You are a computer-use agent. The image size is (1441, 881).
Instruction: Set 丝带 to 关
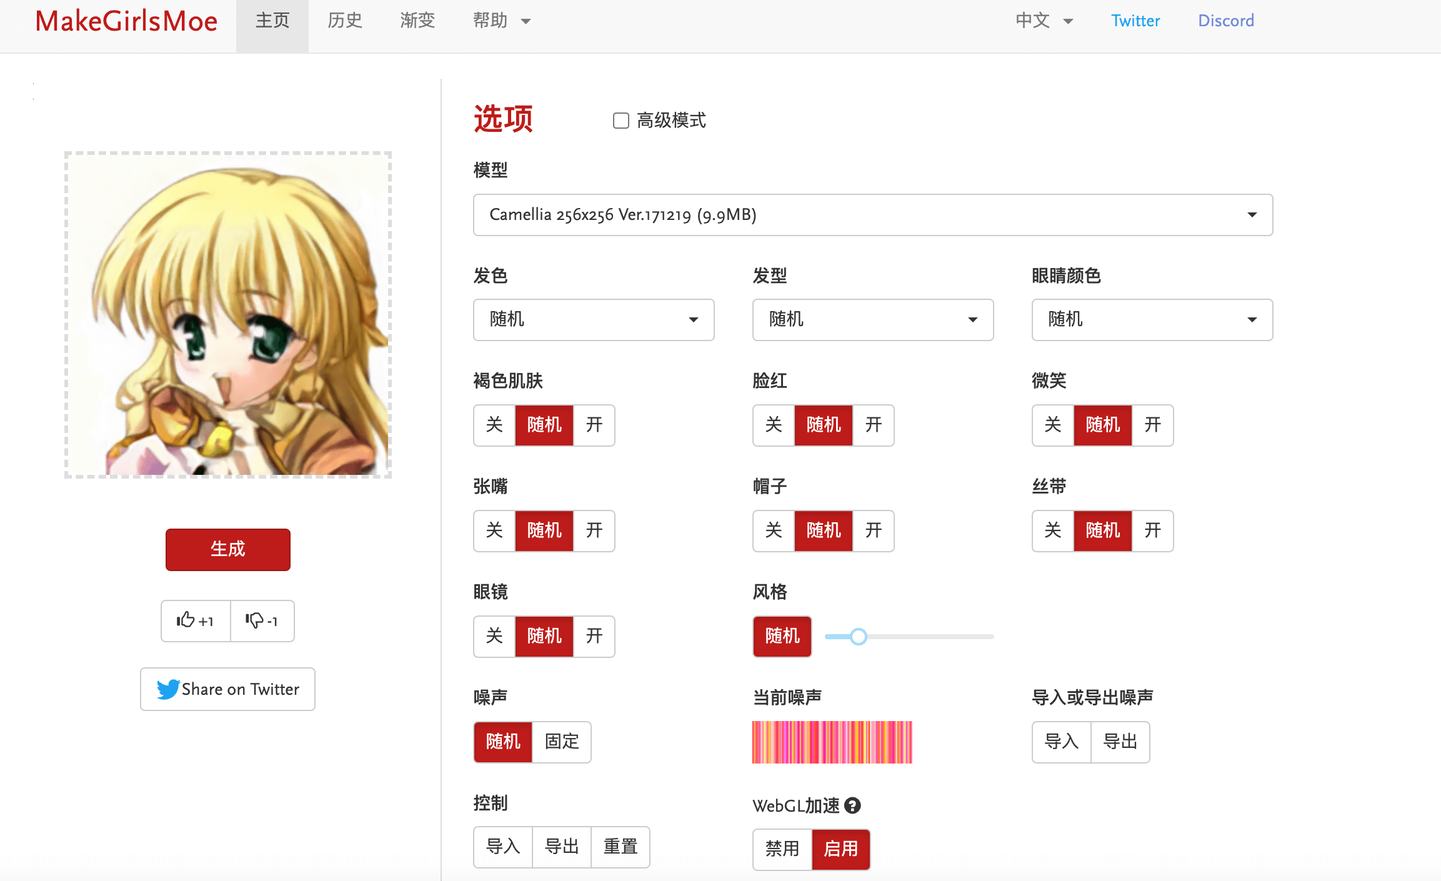(x=1053, y=531)
